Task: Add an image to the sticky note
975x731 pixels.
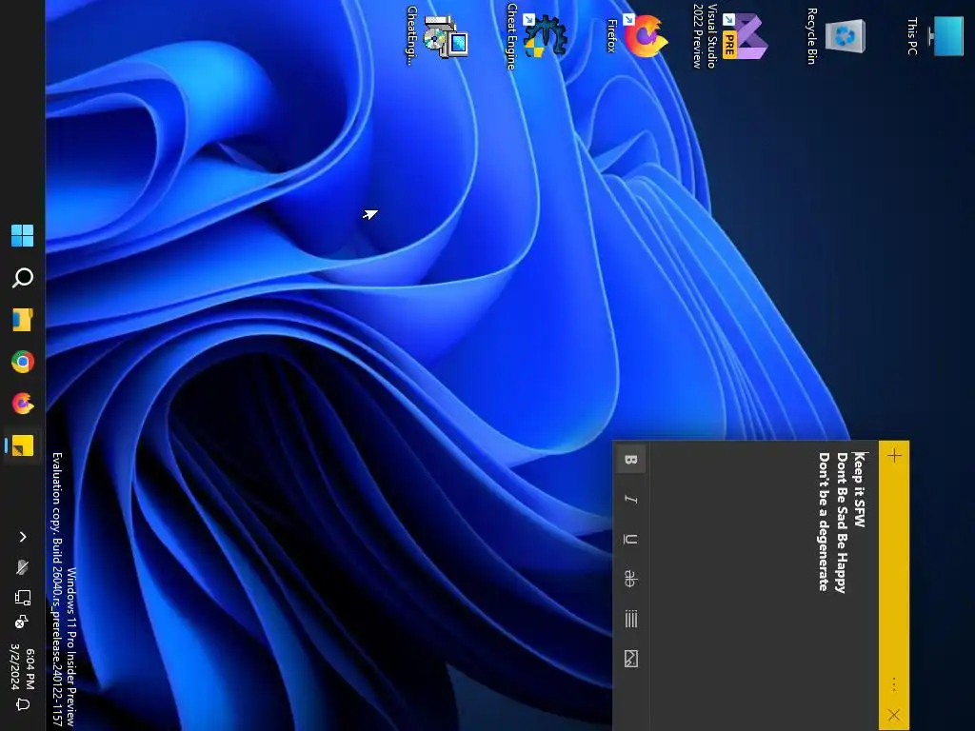Action: coord(630,659)
